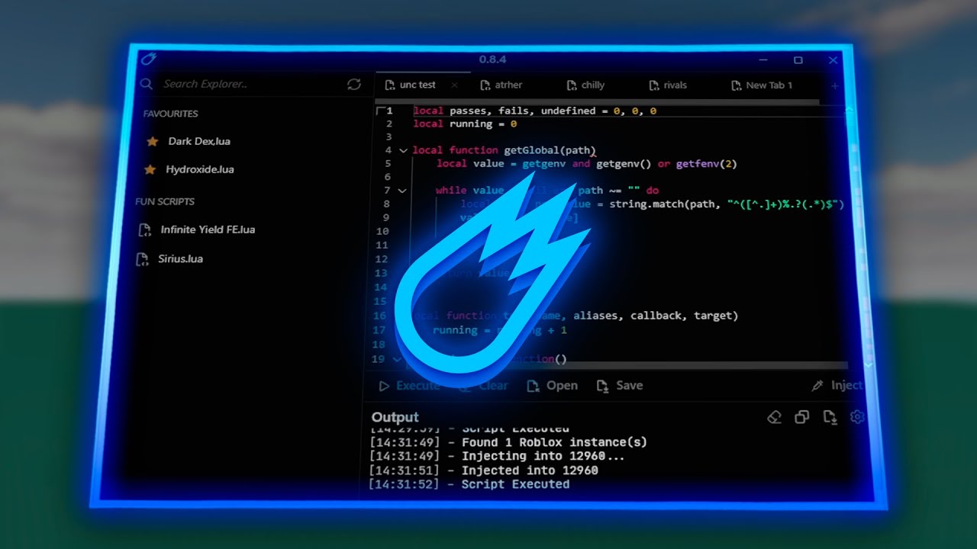The image size is (977, 549).
Task: Click the Output panel heading
Action: [x=395, y=417]
